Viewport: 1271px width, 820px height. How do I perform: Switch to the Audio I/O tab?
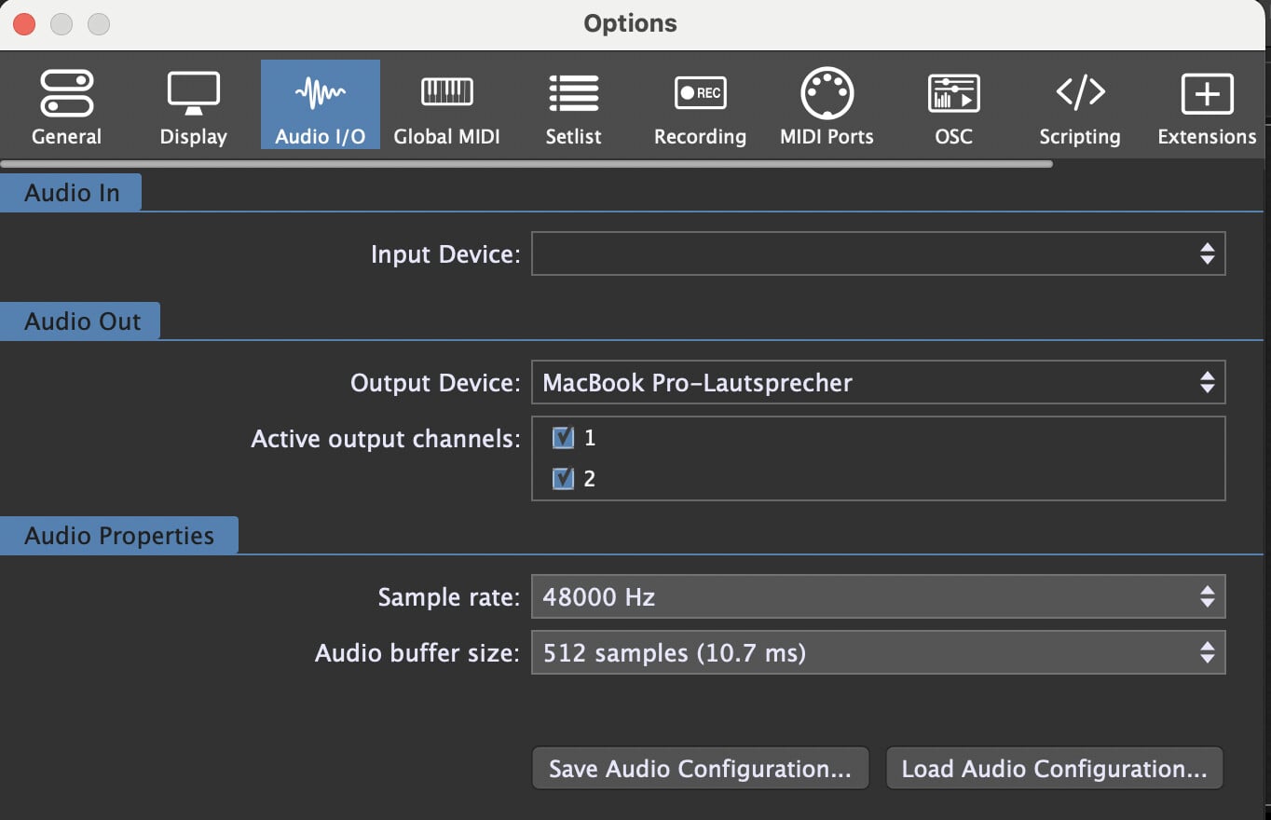(x=320, y=104)
